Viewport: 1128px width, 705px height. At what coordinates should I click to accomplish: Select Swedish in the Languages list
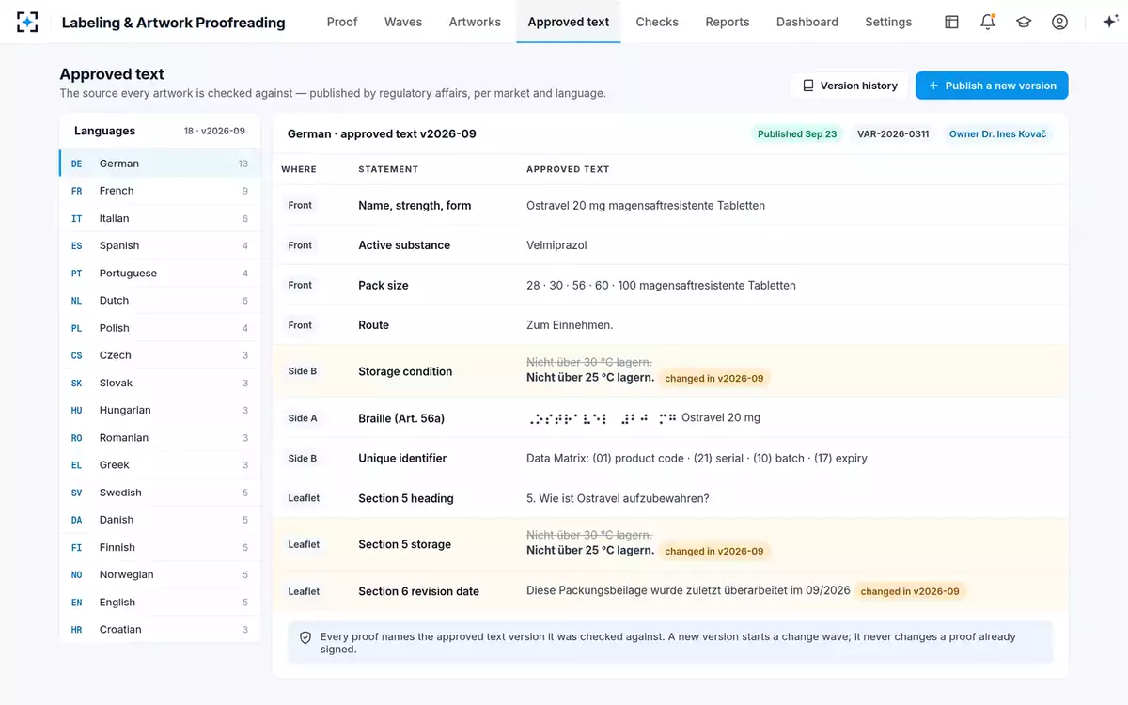[x=160, y=493]
